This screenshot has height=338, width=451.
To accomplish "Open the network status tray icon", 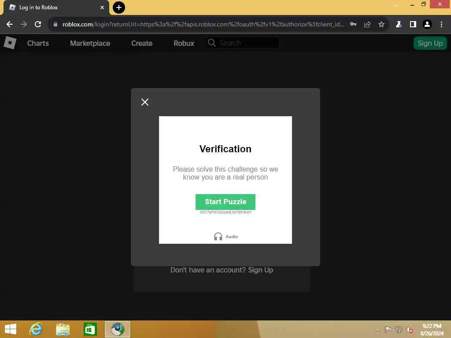I will 399,329.
